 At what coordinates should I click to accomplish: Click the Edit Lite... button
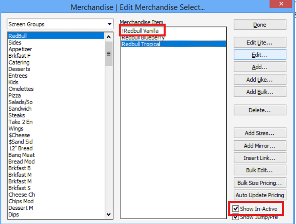[x=260, y=43]
